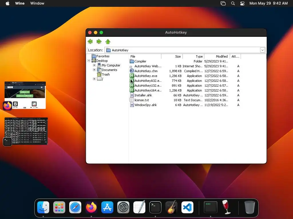The height and width of the screenshot is (219, 293).
Task: Sort by the Type column header
Action: tap(193, 56)
